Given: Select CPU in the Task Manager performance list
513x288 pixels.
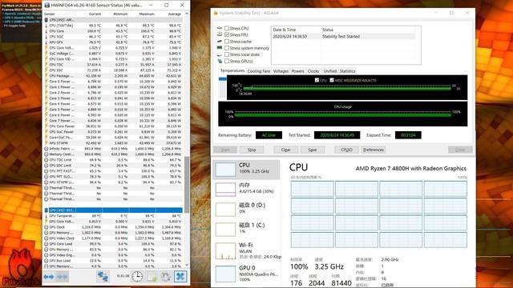Looking at the screenshot, I should [x=247, y=169].
